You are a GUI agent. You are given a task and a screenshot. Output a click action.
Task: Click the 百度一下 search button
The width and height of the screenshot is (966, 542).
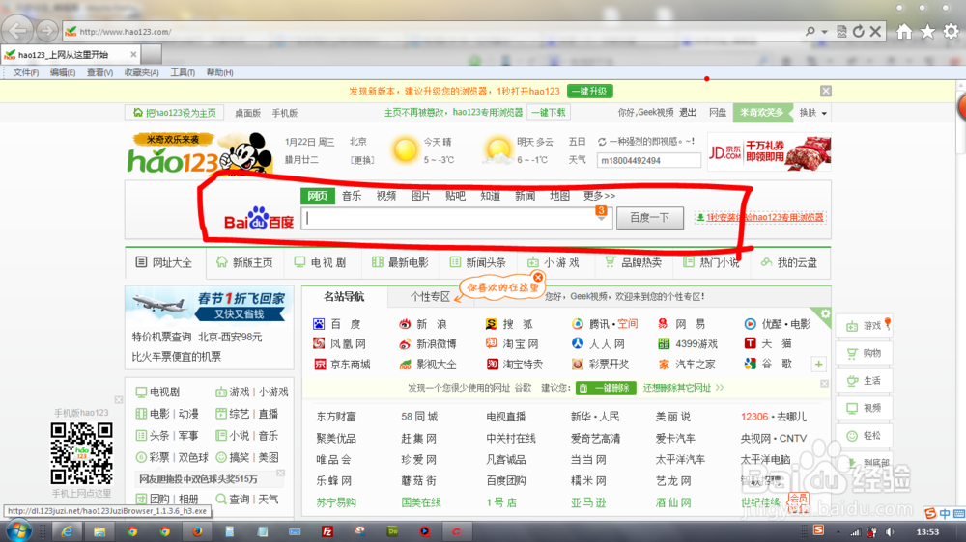[x=650, y=218]
